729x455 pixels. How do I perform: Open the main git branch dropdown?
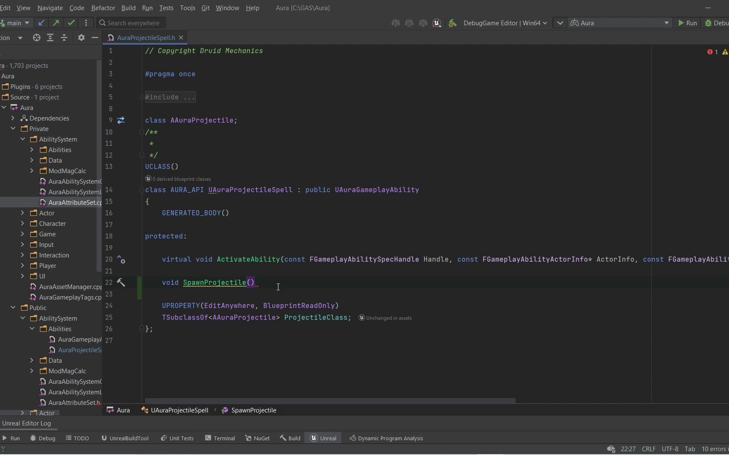(x=15, y=23)
